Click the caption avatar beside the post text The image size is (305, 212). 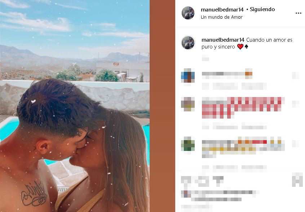click(x=188, y=43)
